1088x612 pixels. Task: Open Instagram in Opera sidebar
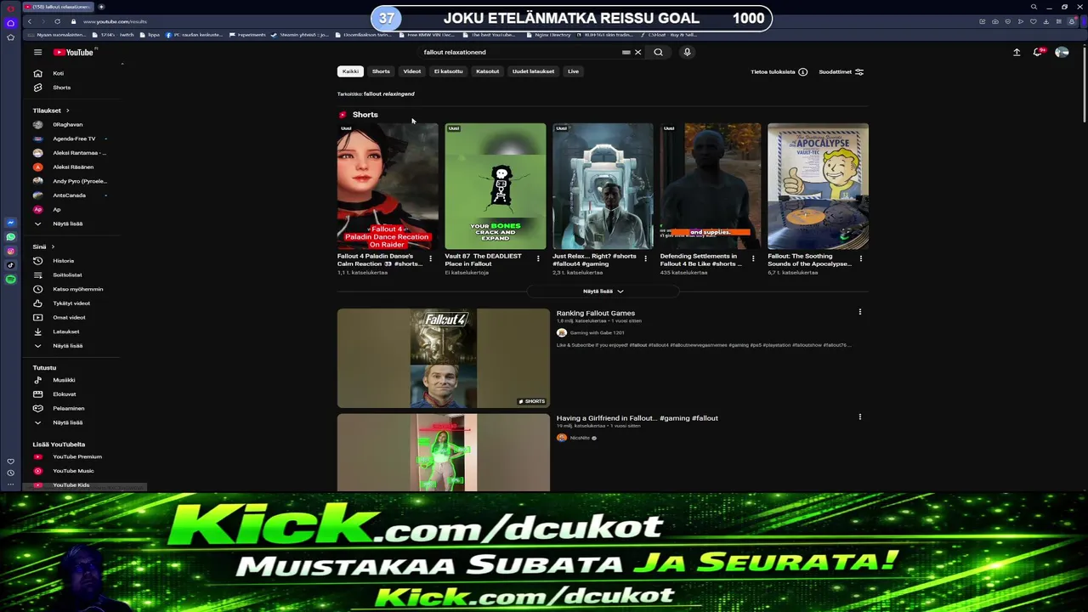(x=10, y=251)
